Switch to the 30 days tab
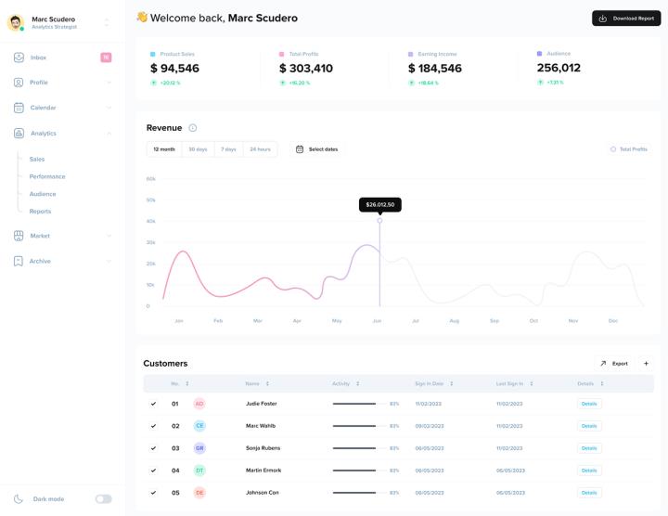Image resolution: width=668 pixels, height=516 pixels. point(198,149)
